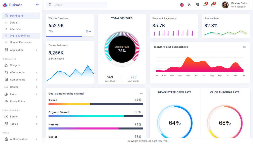Collapse the sidebar with the back arrow
The width and height of the screenshot is (253, 144).
pos(37,5)
